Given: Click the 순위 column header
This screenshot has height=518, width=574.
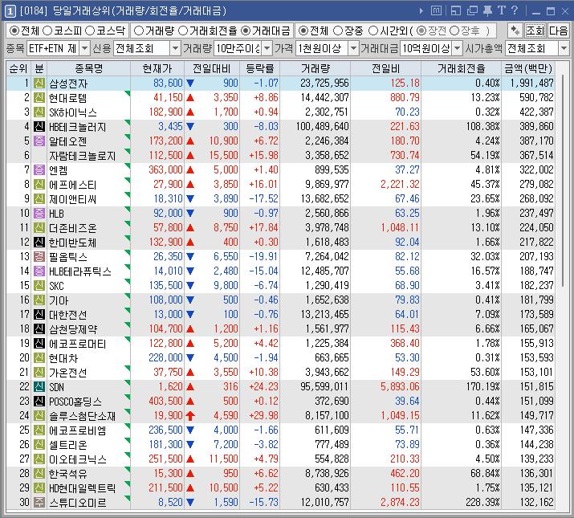Looking at the screenshot, I should click(18, 68).
